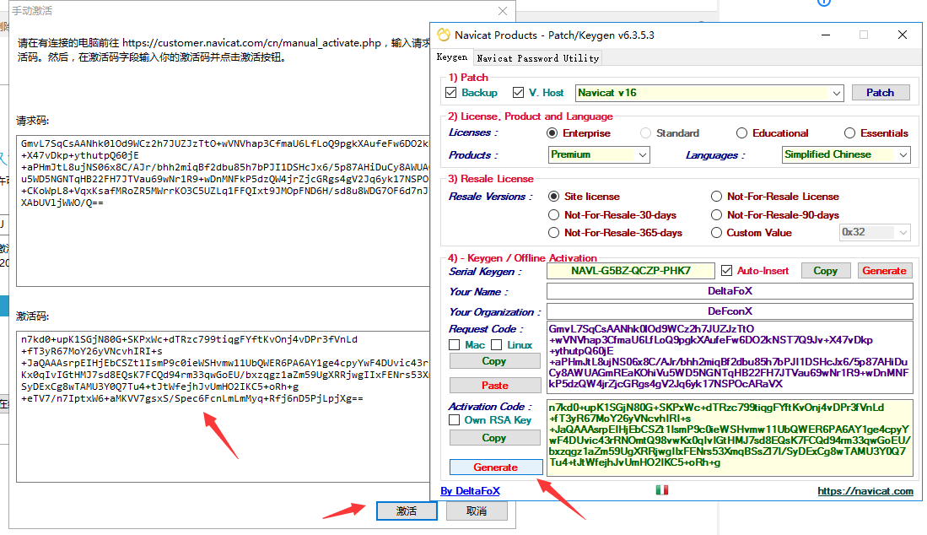This screenshot has width=927, height=535.
Task: Click the Paste button under Request Code
Action: click(494, 386)
